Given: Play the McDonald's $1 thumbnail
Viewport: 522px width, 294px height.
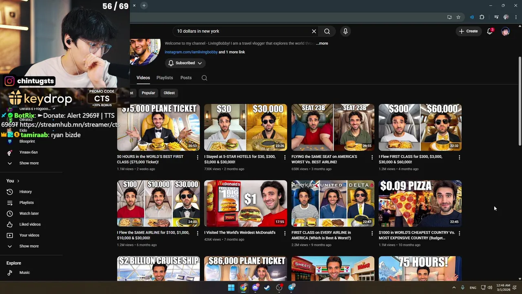Looking at the screenshot, I should tap(246, 203).
